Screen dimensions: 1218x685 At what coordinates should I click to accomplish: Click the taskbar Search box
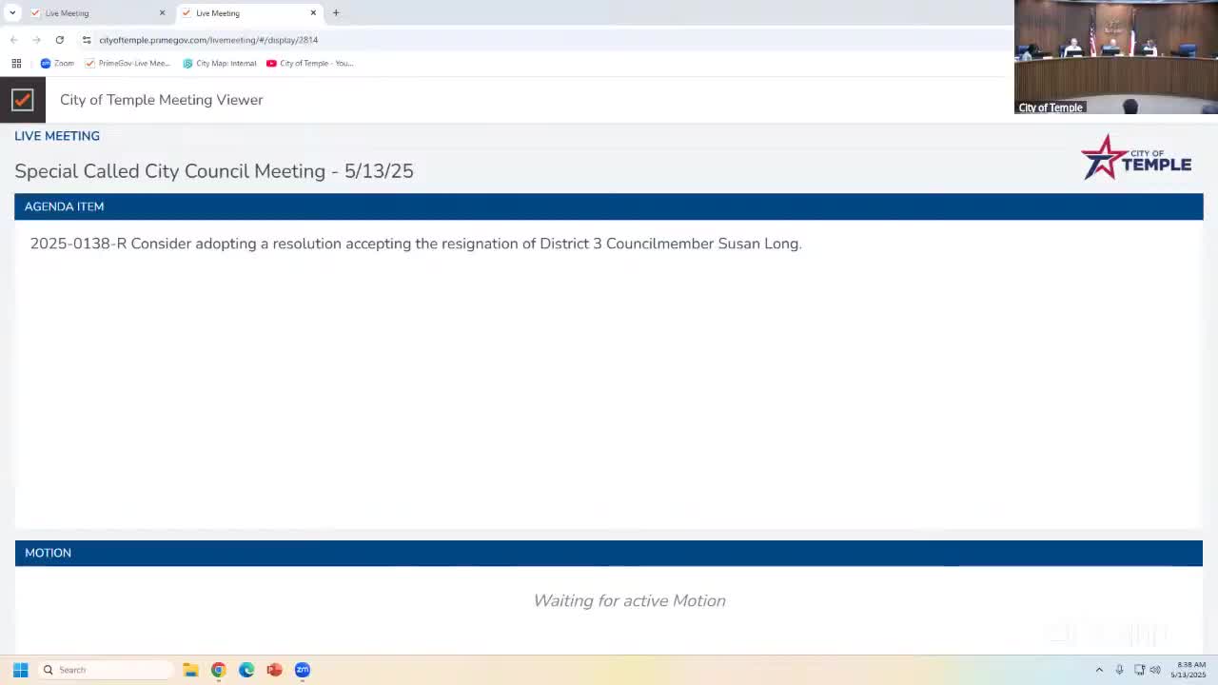pos(106,670)
